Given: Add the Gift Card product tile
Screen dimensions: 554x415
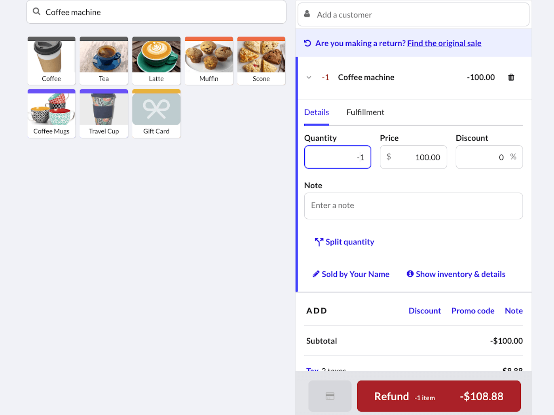Looking at the screenshot, I should click(x=156, y=114).
